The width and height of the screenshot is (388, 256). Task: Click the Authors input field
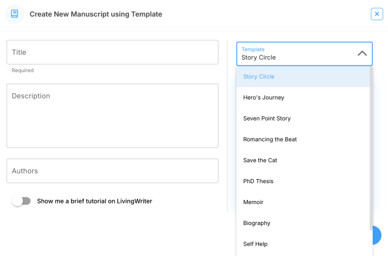point(112,171)
